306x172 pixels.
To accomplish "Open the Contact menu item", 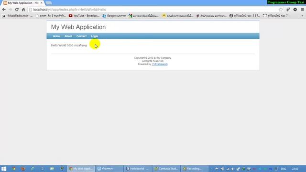I will coord(81,36).
